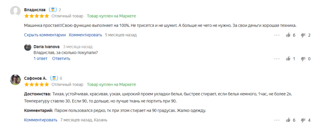Open more options for Владислав's review

[277, 35]
